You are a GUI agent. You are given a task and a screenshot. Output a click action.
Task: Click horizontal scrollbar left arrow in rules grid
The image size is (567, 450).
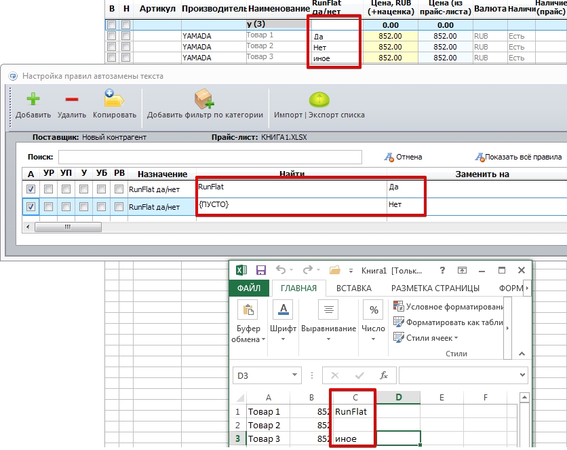[28, 227]
